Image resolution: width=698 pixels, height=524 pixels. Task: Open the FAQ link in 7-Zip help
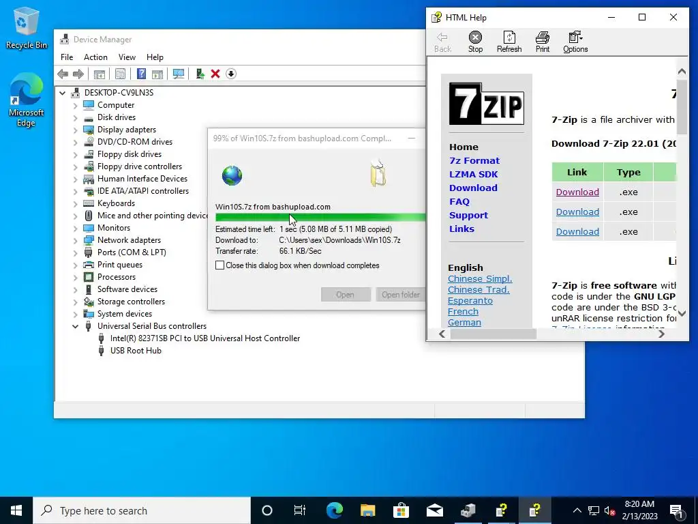pos(459,201)
